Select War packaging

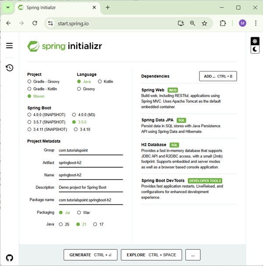click(x=79, y=212)
